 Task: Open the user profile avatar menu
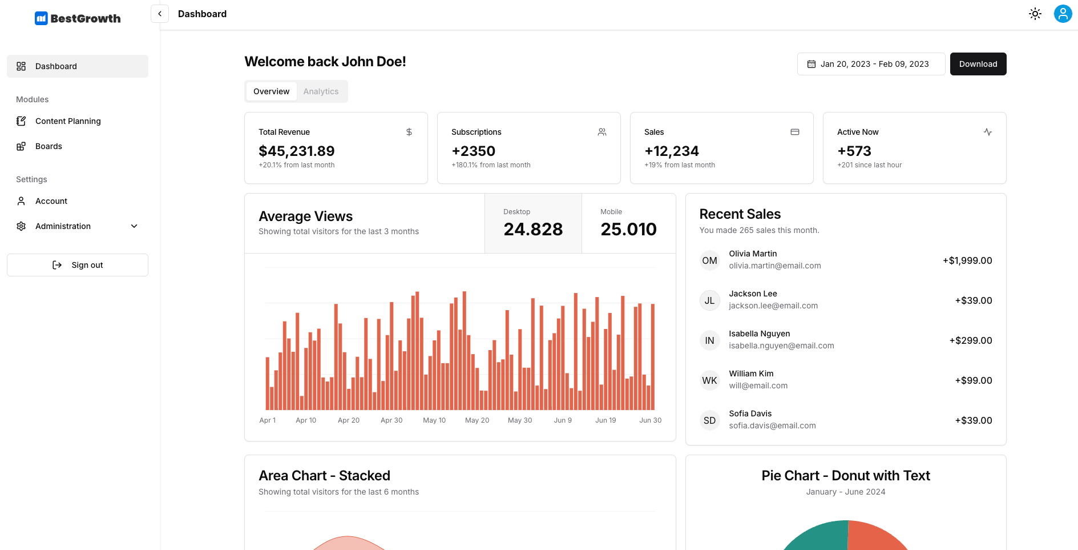click(1063, 14)
